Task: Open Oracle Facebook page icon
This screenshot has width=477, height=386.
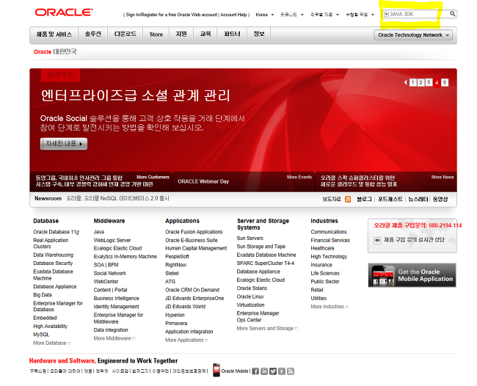Action: [255, 371]
